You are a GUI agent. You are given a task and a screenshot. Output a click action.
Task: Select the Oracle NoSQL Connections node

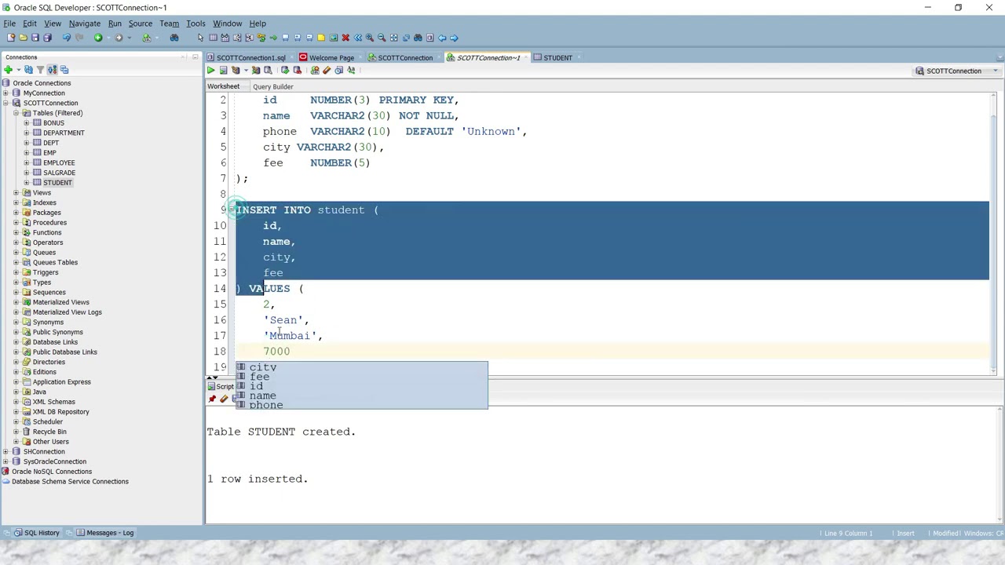pyautogui.click(x=52, y=472)
